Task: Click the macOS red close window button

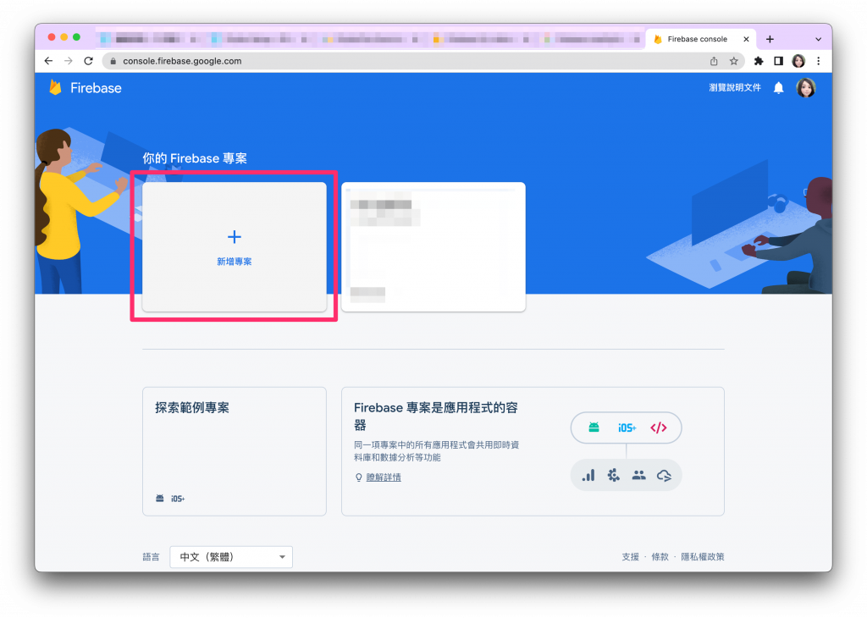Action: pyautogui.click(x=52, y=37)
